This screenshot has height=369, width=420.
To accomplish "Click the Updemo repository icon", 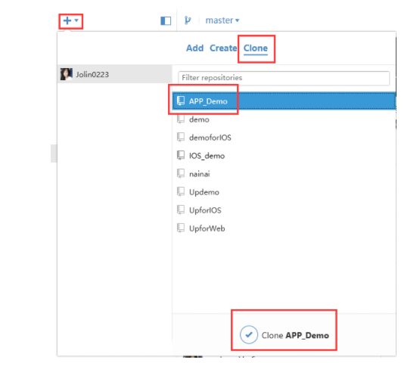I will point(181,191).
